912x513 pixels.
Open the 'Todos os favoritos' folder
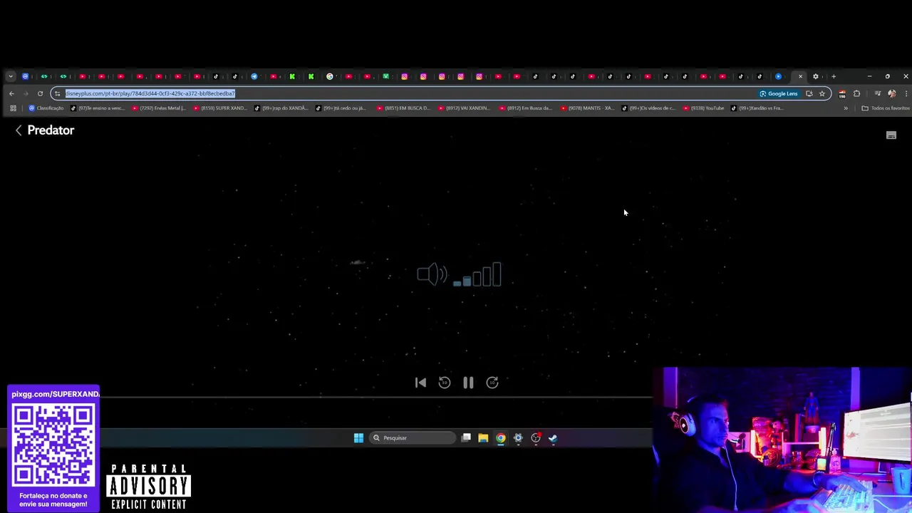click(886, 108)
